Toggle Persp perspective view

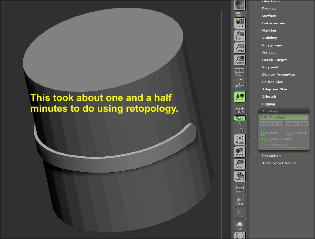[240, 72]
